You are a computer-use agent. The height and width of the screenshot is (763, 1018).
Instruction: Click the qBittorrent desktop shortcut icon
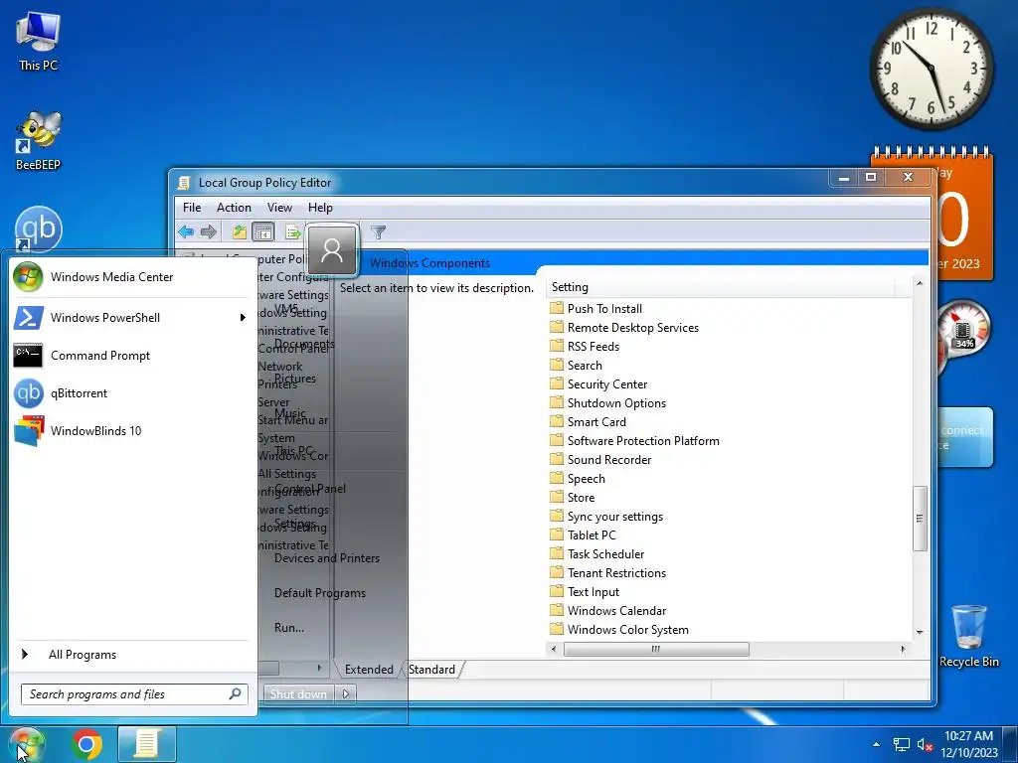[38, 229]
